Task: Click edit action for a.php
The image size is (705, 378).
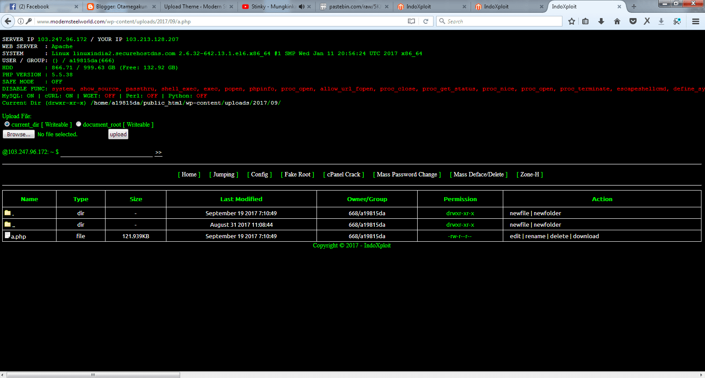Action: pos(515,236)
